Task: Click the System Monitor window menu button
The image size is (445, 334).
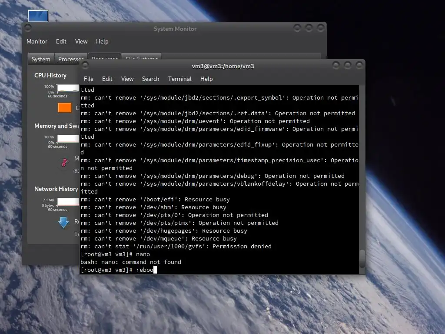Action: pos(28,27)
